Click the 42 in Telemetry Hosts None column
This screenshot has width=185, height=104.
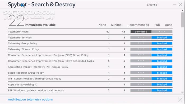pos(108,32)
